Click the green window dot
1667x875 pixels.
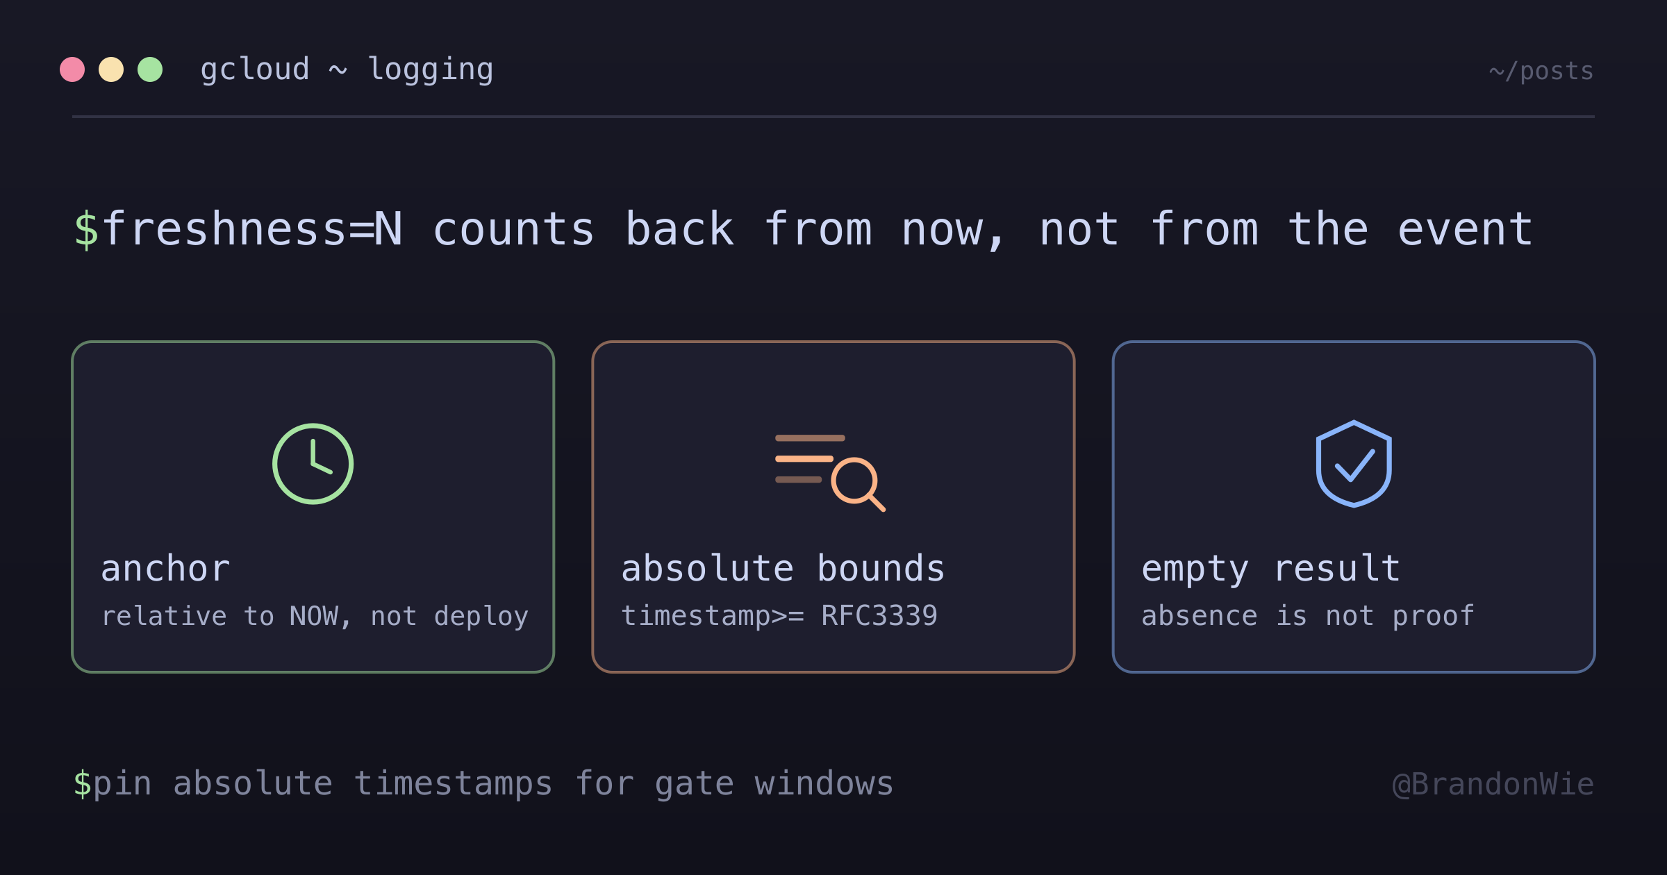pyautogui.click(x=150, y=69)
